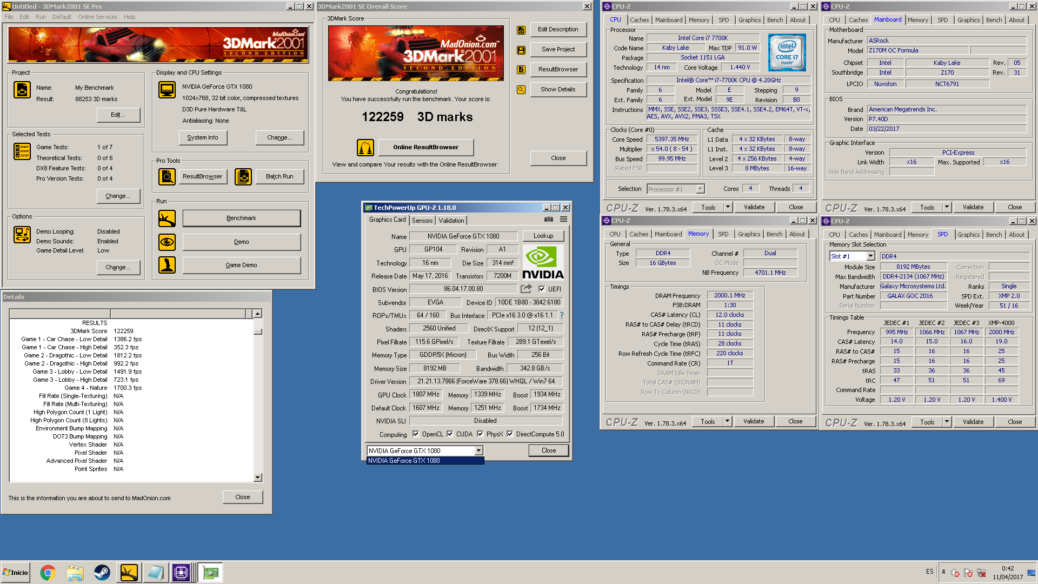Viewport: 1038px width, 584px height.
Task: Toggle the CUDA checkbox
Action: 450,434
